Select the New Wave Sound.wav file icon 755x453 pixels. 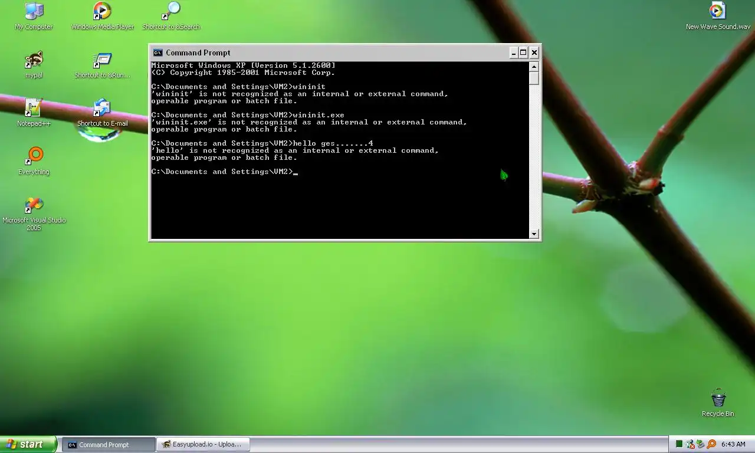click(718, 16)
